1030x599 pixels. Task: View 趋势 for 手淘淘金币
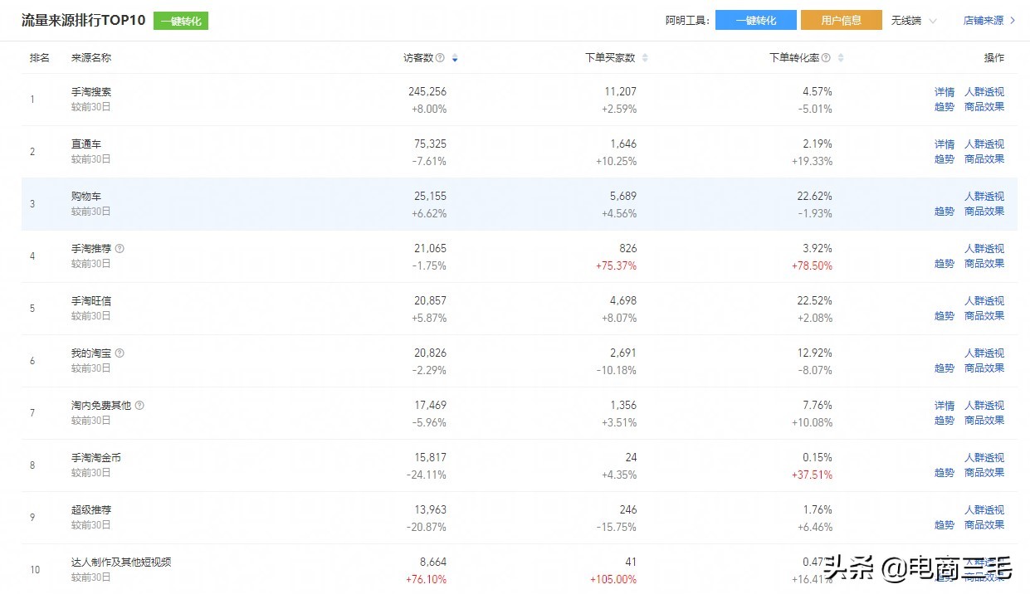945,473
